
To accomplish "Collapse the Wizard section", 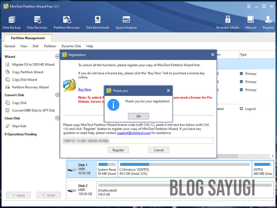I will tap(57, 56).
